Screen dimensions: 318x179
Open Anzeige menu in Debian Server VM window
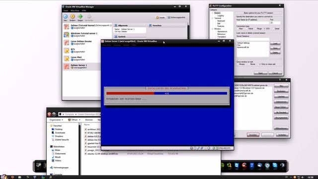[117, 45]
